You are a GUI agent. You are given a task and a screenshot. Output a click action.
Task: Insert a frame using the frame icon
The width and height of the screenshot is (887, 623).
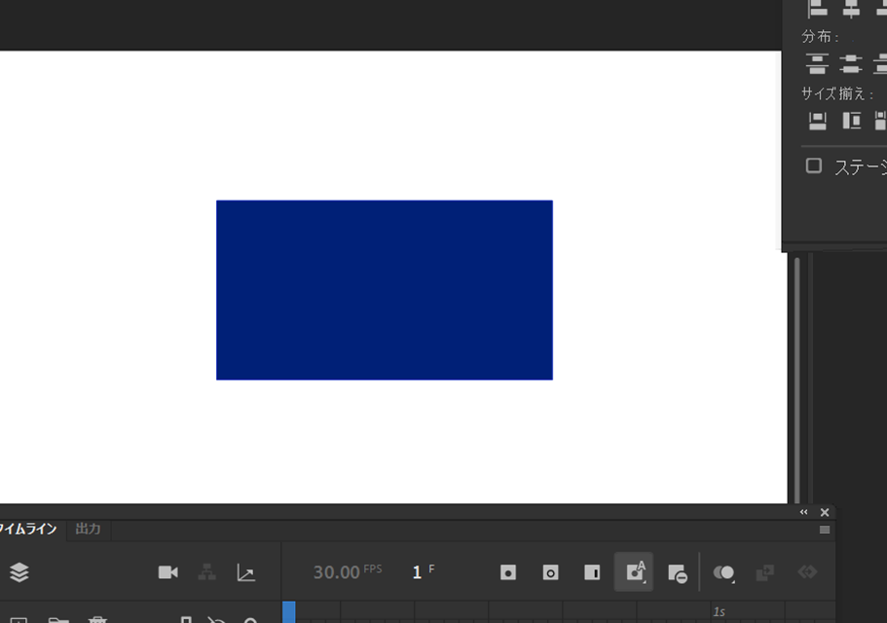[x=592, y=572]
